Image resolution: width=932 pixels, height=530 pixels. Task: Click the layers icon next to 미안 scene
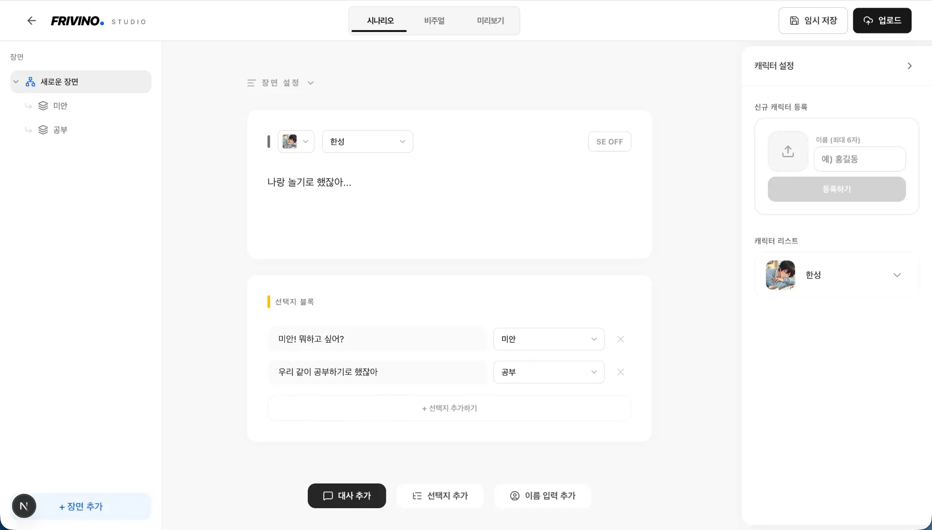click(x=43, y=106)
